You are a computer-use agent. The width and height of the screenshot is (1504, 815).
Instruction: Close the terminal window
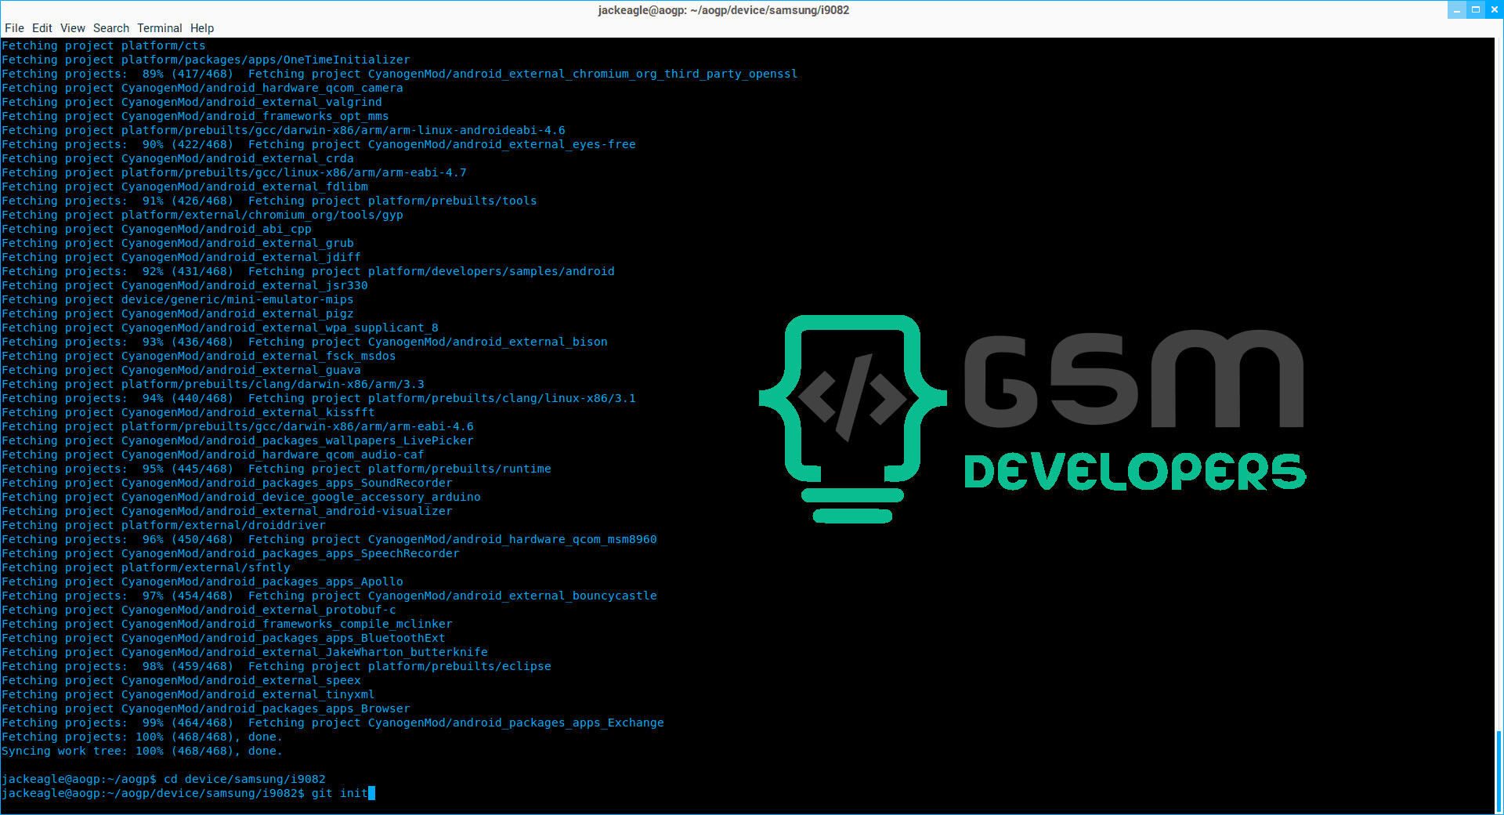pos(1494,10)
